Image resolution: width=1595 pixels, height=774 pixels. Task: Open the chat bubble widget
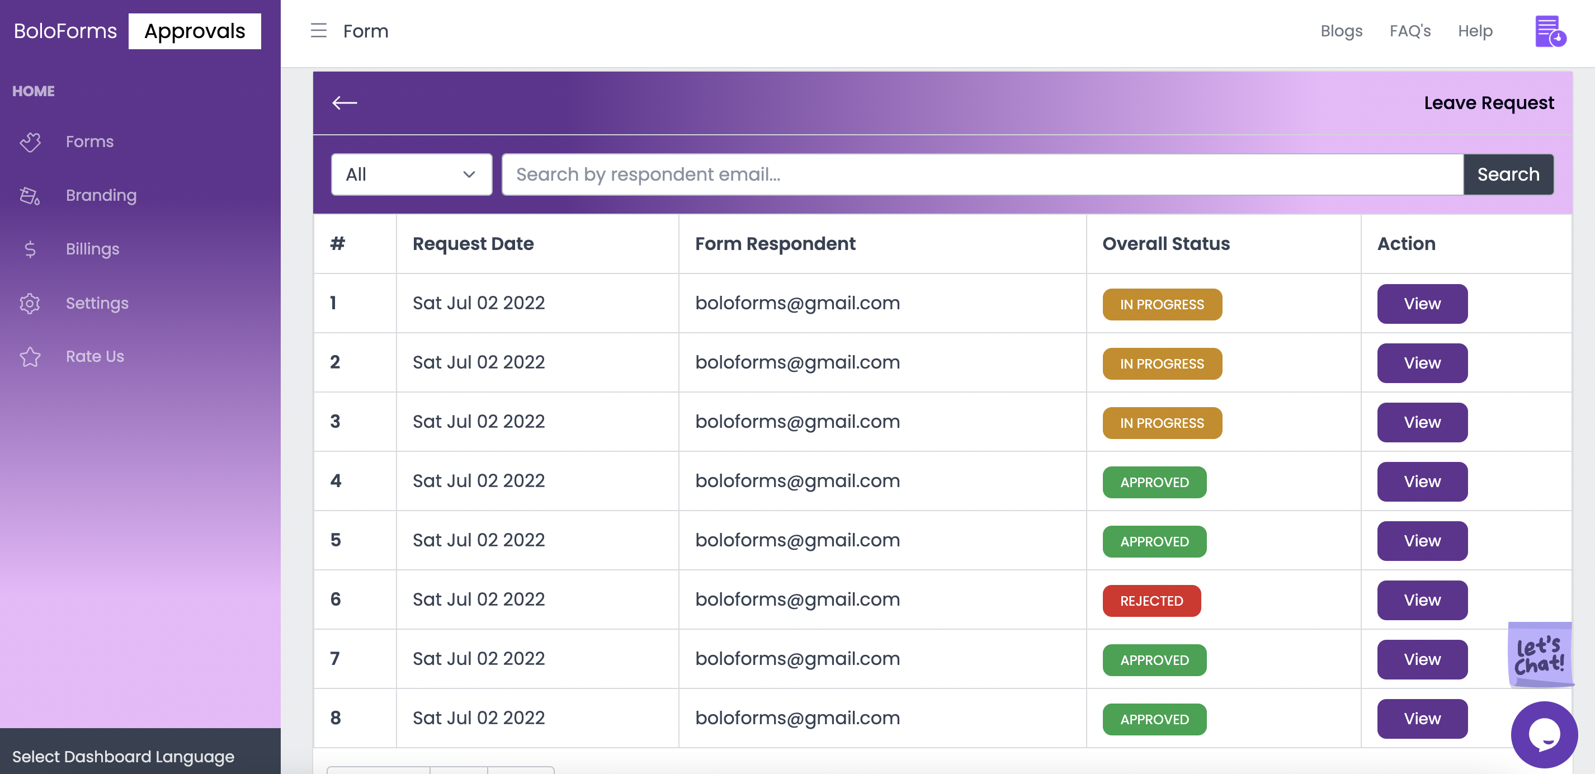point(1544,734)
